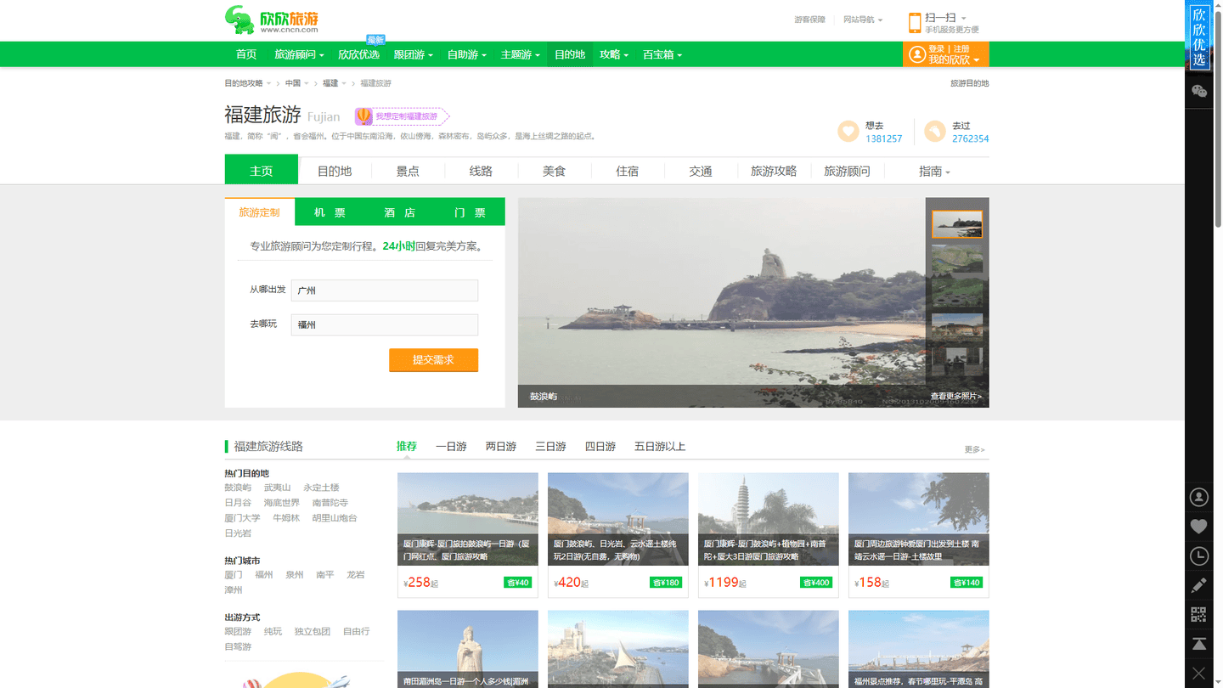
Task: Click the 提交需求 button
Action: coord(433,360)
